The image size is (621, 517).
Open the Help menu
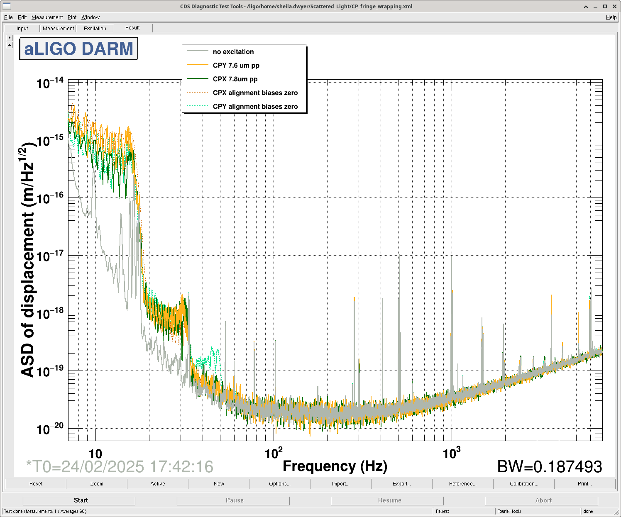(611, 17)
